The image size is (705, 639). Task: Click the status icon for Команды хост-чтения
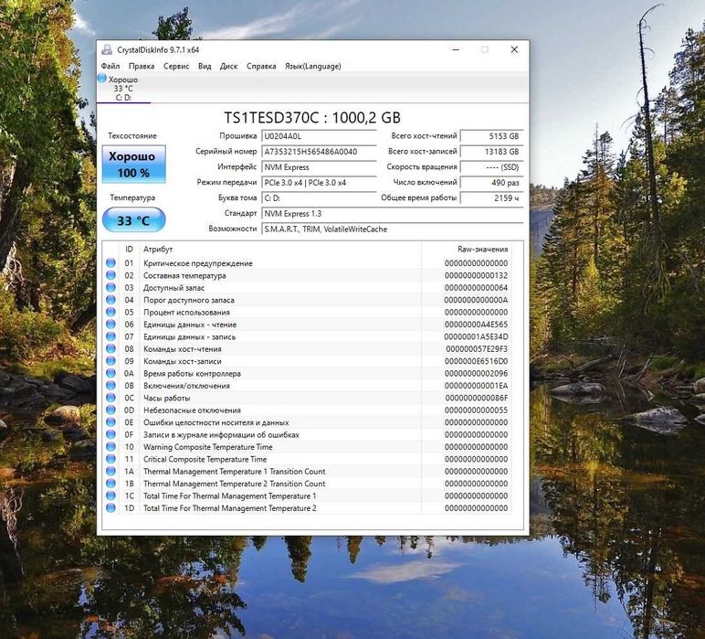point(110,348)
